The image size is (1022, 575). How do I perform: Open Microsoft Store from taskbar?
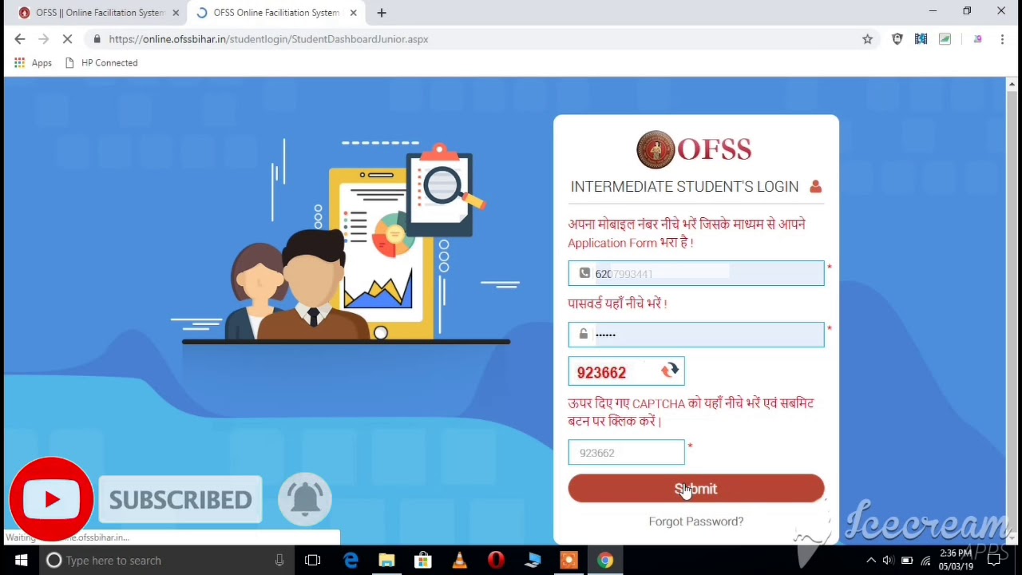423,561
